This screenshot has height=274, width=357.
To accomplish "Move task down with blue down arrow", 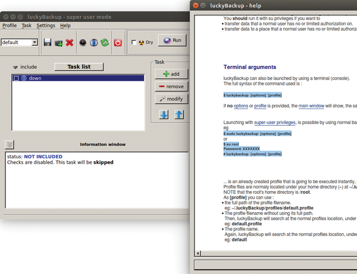I will 164,114.
